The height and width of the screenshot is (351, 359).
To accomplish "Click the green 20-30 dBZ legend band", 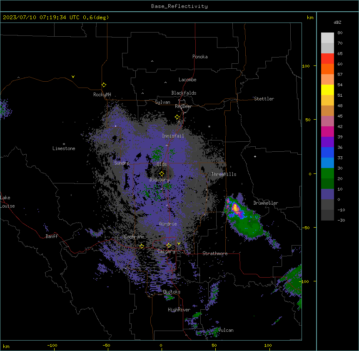I will [327, 173].
